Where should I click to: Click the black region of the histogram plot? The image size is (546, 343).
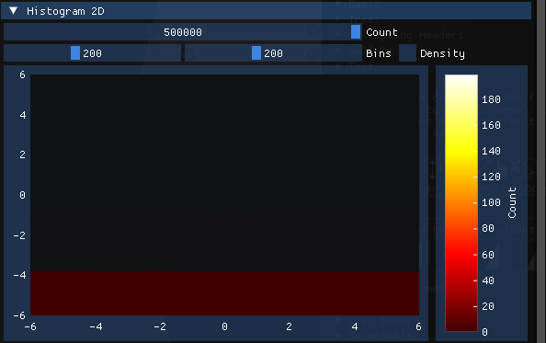[224, 173]
